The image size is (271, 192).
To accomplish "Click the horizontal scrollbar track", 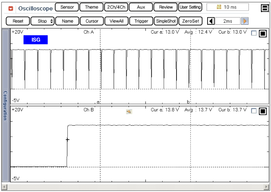I will click(135, 187).
